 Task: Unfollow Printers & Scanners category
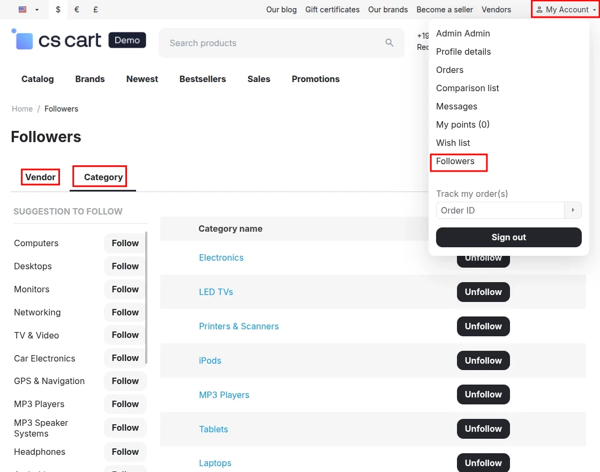pos(483,326)
